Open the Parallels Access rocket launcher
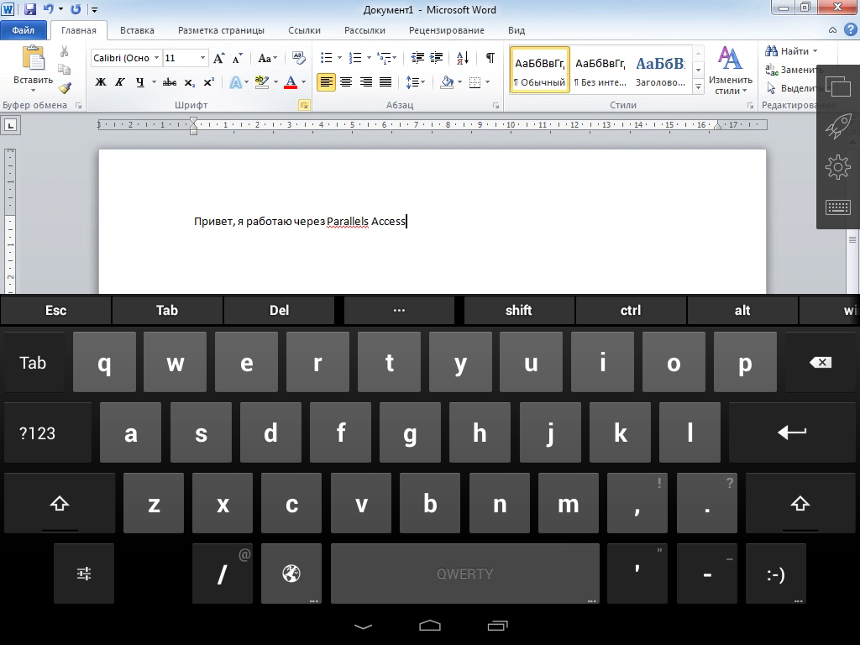Viewport: 860px width, 645px height. coord(837,128)
